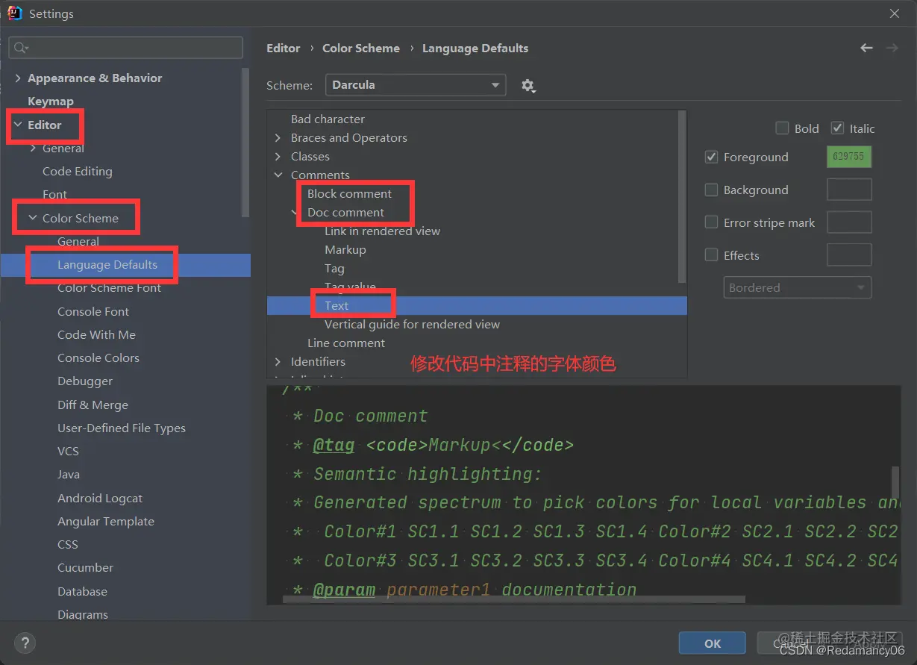Open the Bordered effect type dropdown
The image size is (917, 665).
tap(797, 287)
